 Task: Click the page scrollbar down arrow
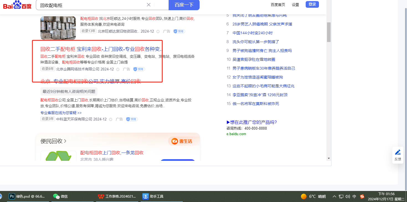329,158
